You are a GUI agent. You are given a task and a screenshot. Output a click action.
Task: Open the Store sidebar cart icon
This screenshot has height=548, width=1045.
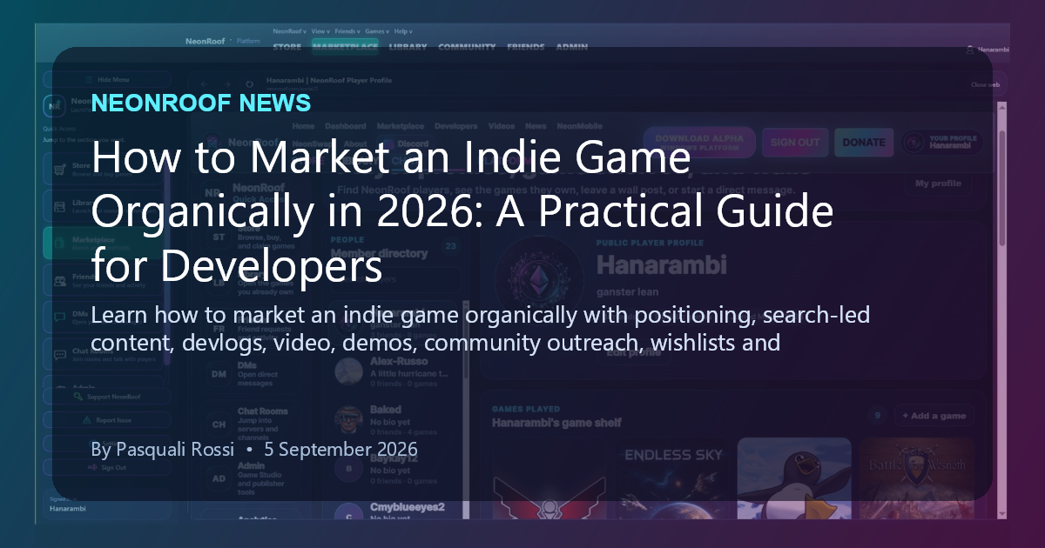pos(59,168)
